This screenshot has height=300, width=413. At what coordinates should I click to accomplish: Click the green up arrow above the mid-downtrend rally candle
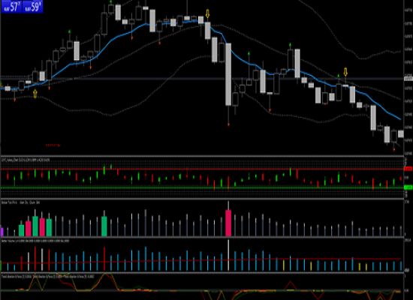coord(290,45)
